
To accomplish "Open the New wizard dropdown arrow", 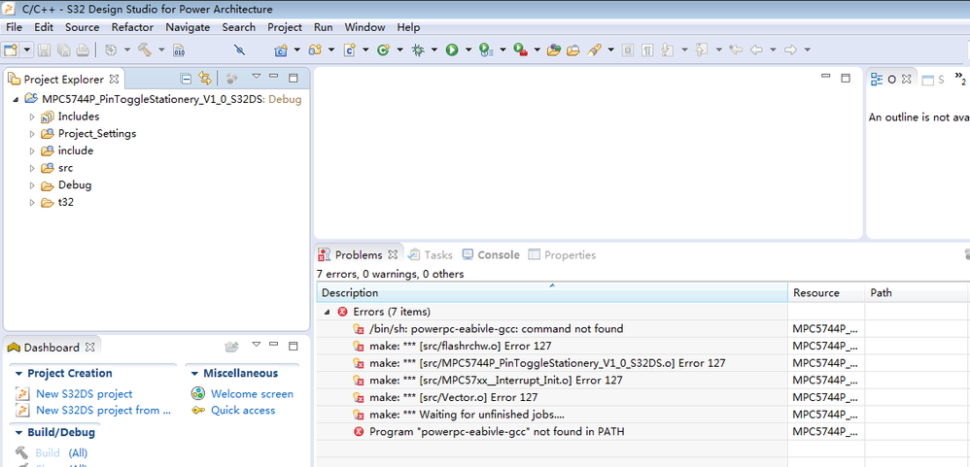I will tap(27, 50).
